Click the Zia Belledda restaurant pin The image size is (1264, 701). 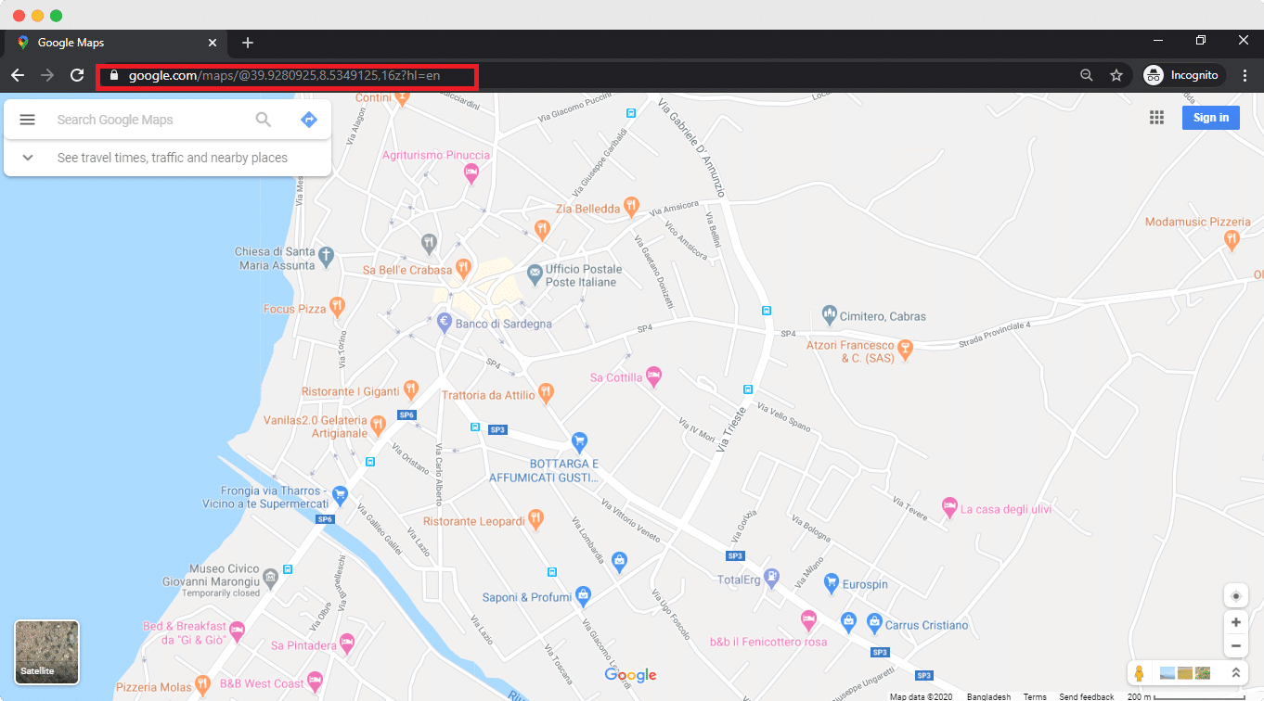(x=631, y=205)
